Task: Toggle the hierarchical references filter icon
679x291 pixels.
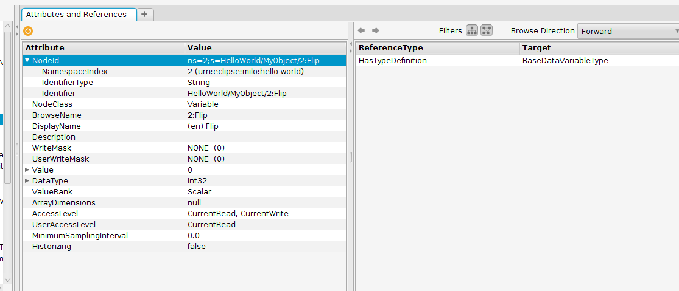Action: 472,30
